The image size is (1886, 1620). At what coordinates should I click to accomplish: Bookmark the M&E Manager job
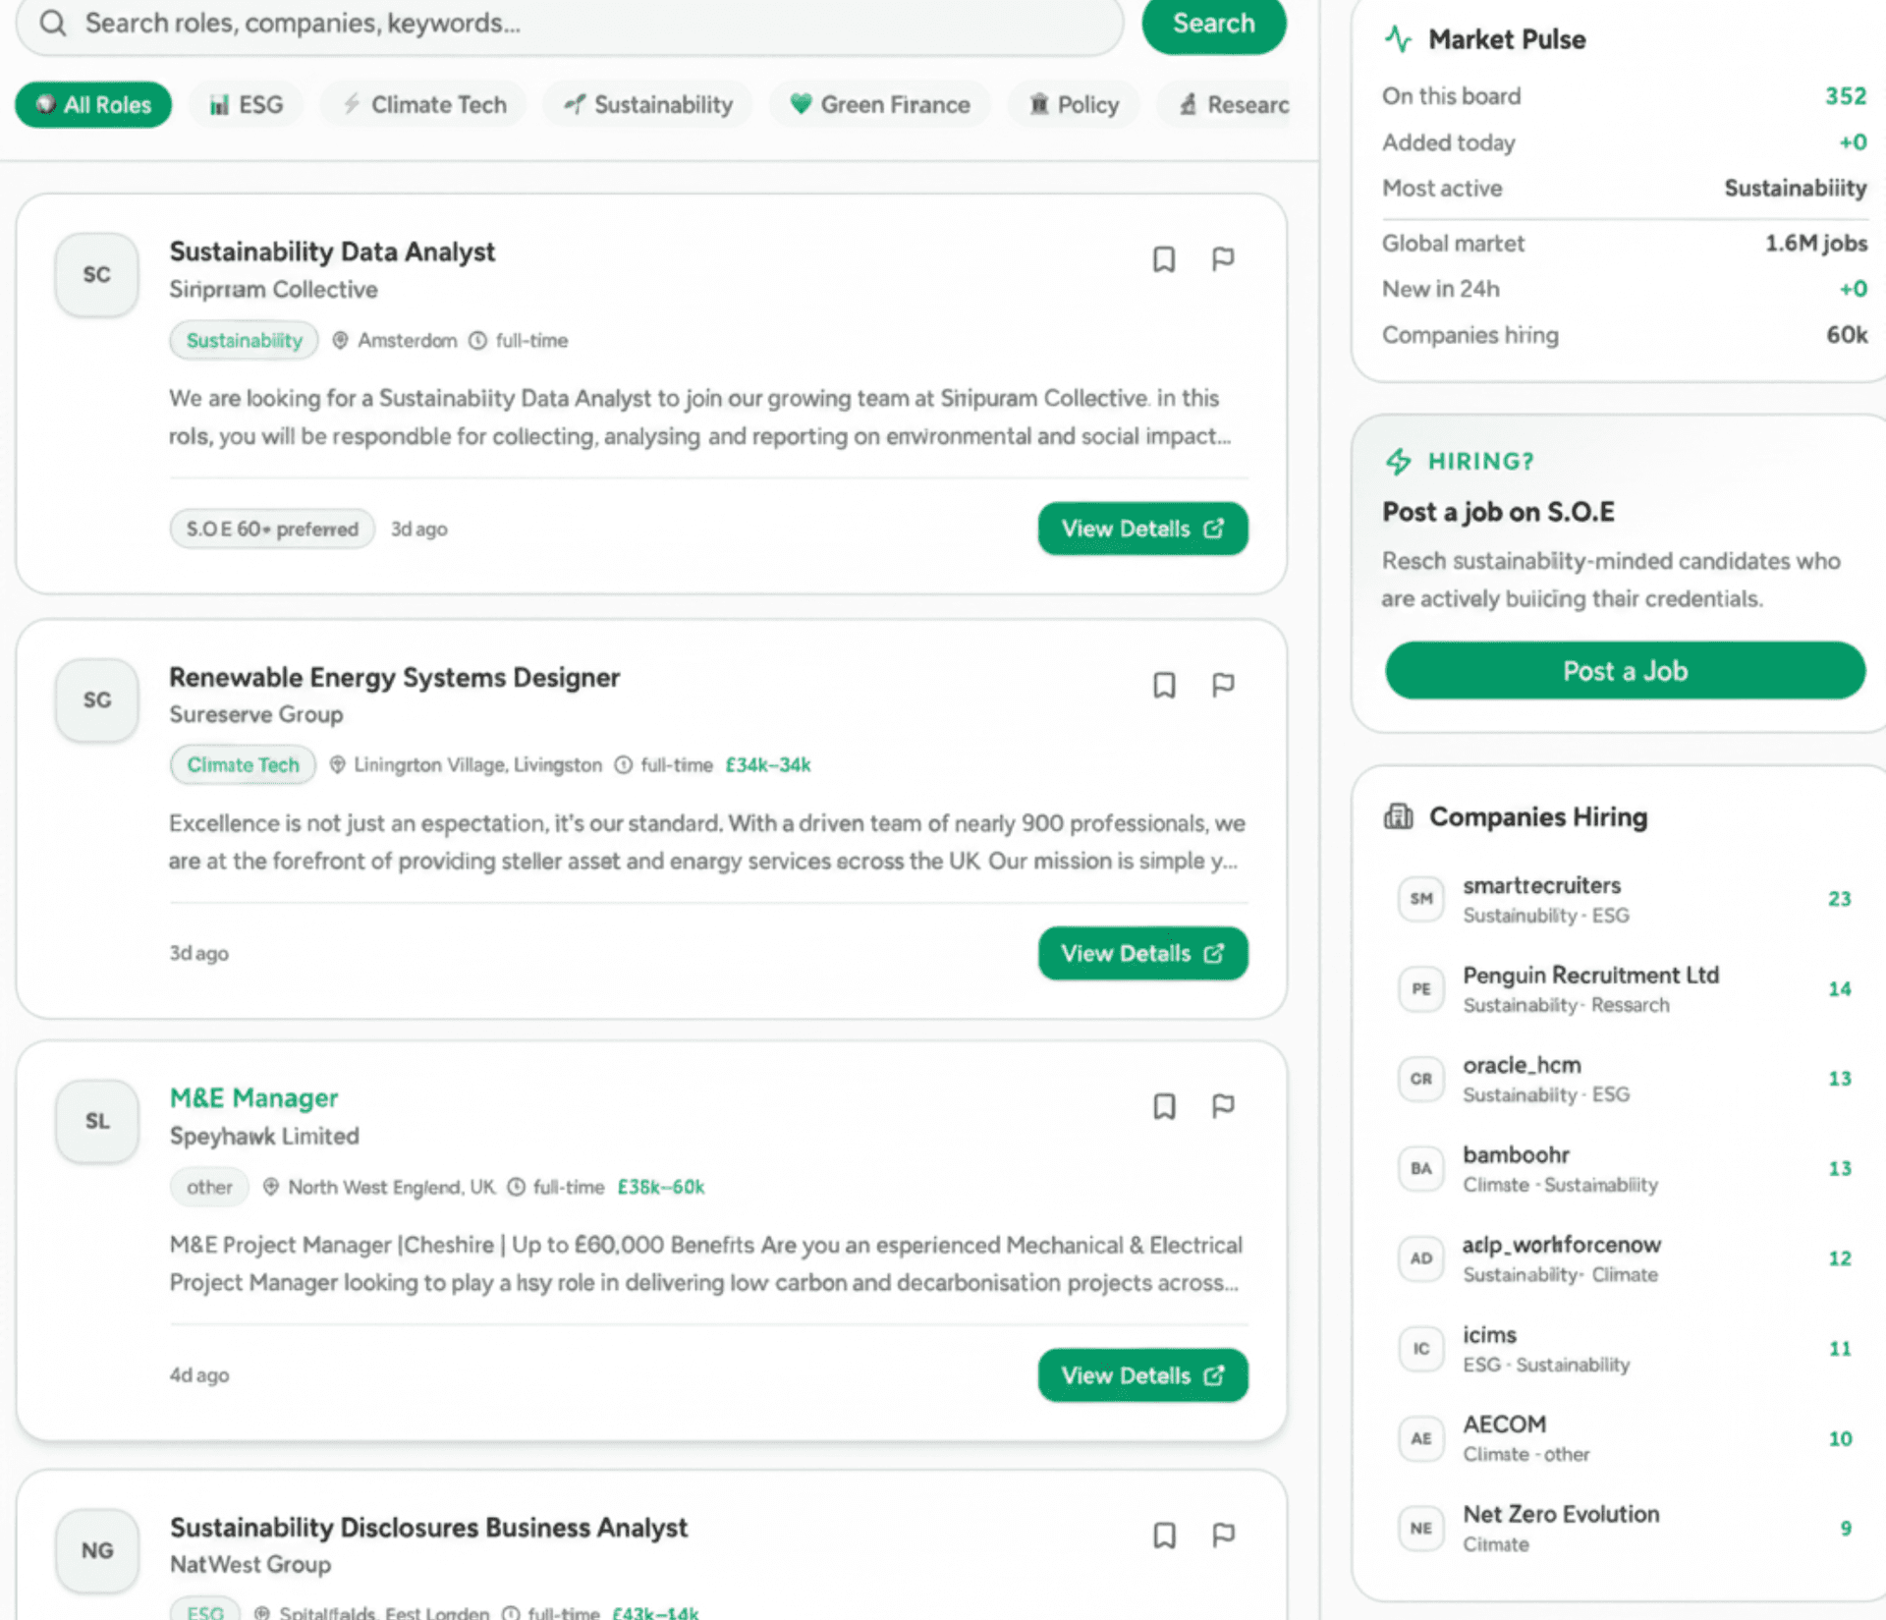click(x=1164, y=1106)
